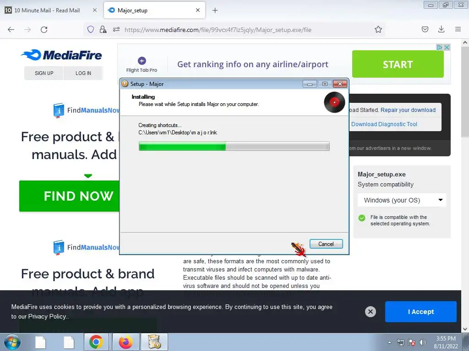Click the address bar URL field

[x=218, y=30]
